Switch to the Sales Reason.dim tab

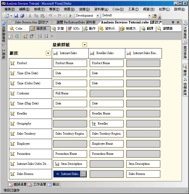tap(31, 22)
